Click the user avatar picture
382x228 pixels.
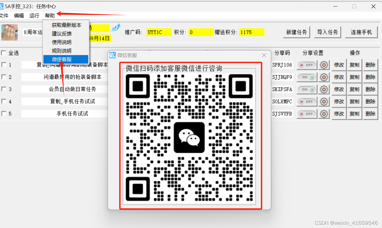pos(10,32)
